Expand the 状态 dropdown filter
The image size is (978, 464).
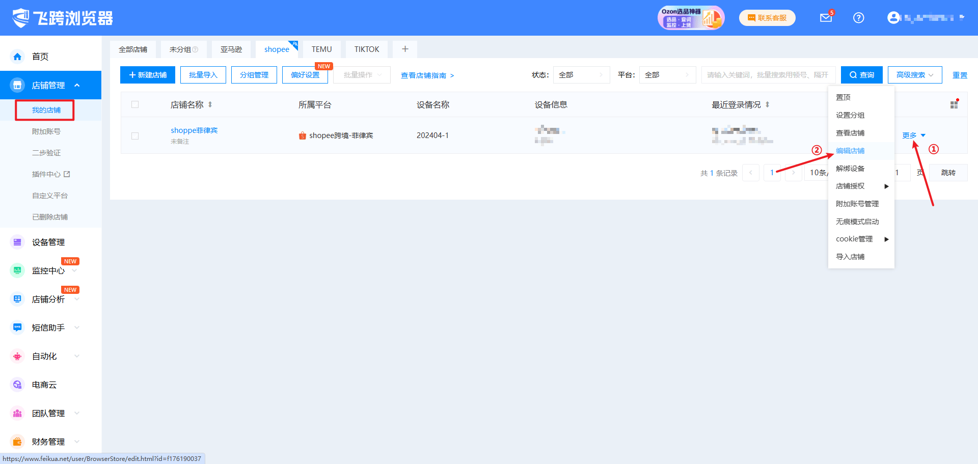[581, 75]
